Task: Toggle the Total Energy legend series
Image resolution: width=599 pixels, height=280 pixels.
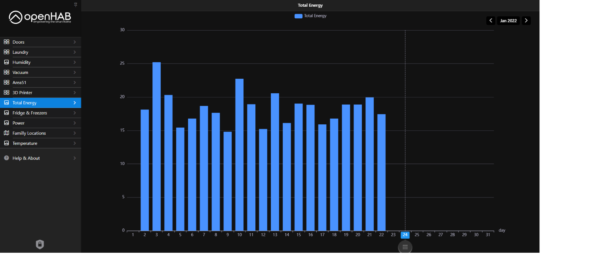Action: (310, 16)
